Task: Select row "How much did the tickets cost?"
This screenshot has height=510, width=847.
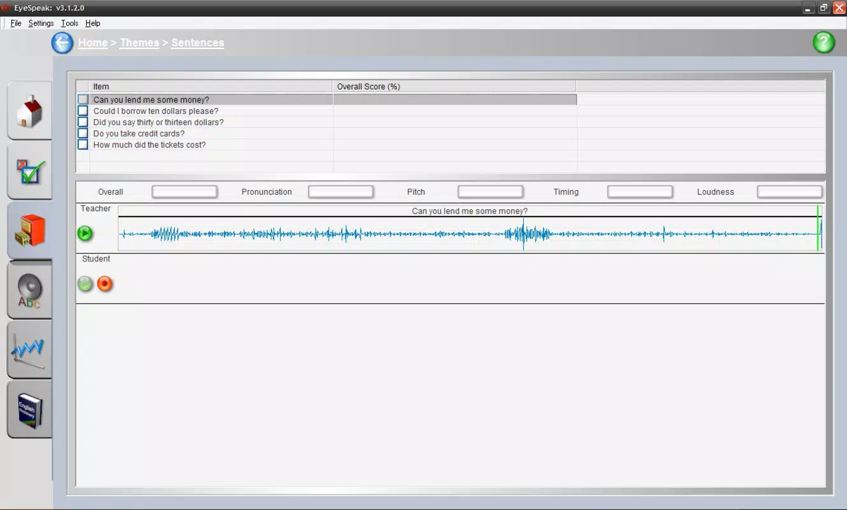Action: pos(326,145)
